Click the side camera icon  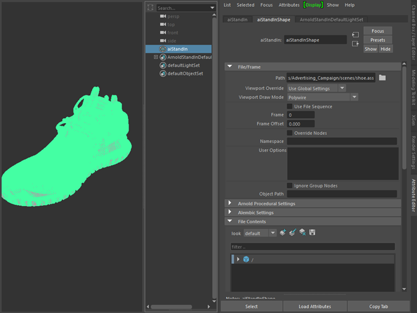[x=163, y=41]
